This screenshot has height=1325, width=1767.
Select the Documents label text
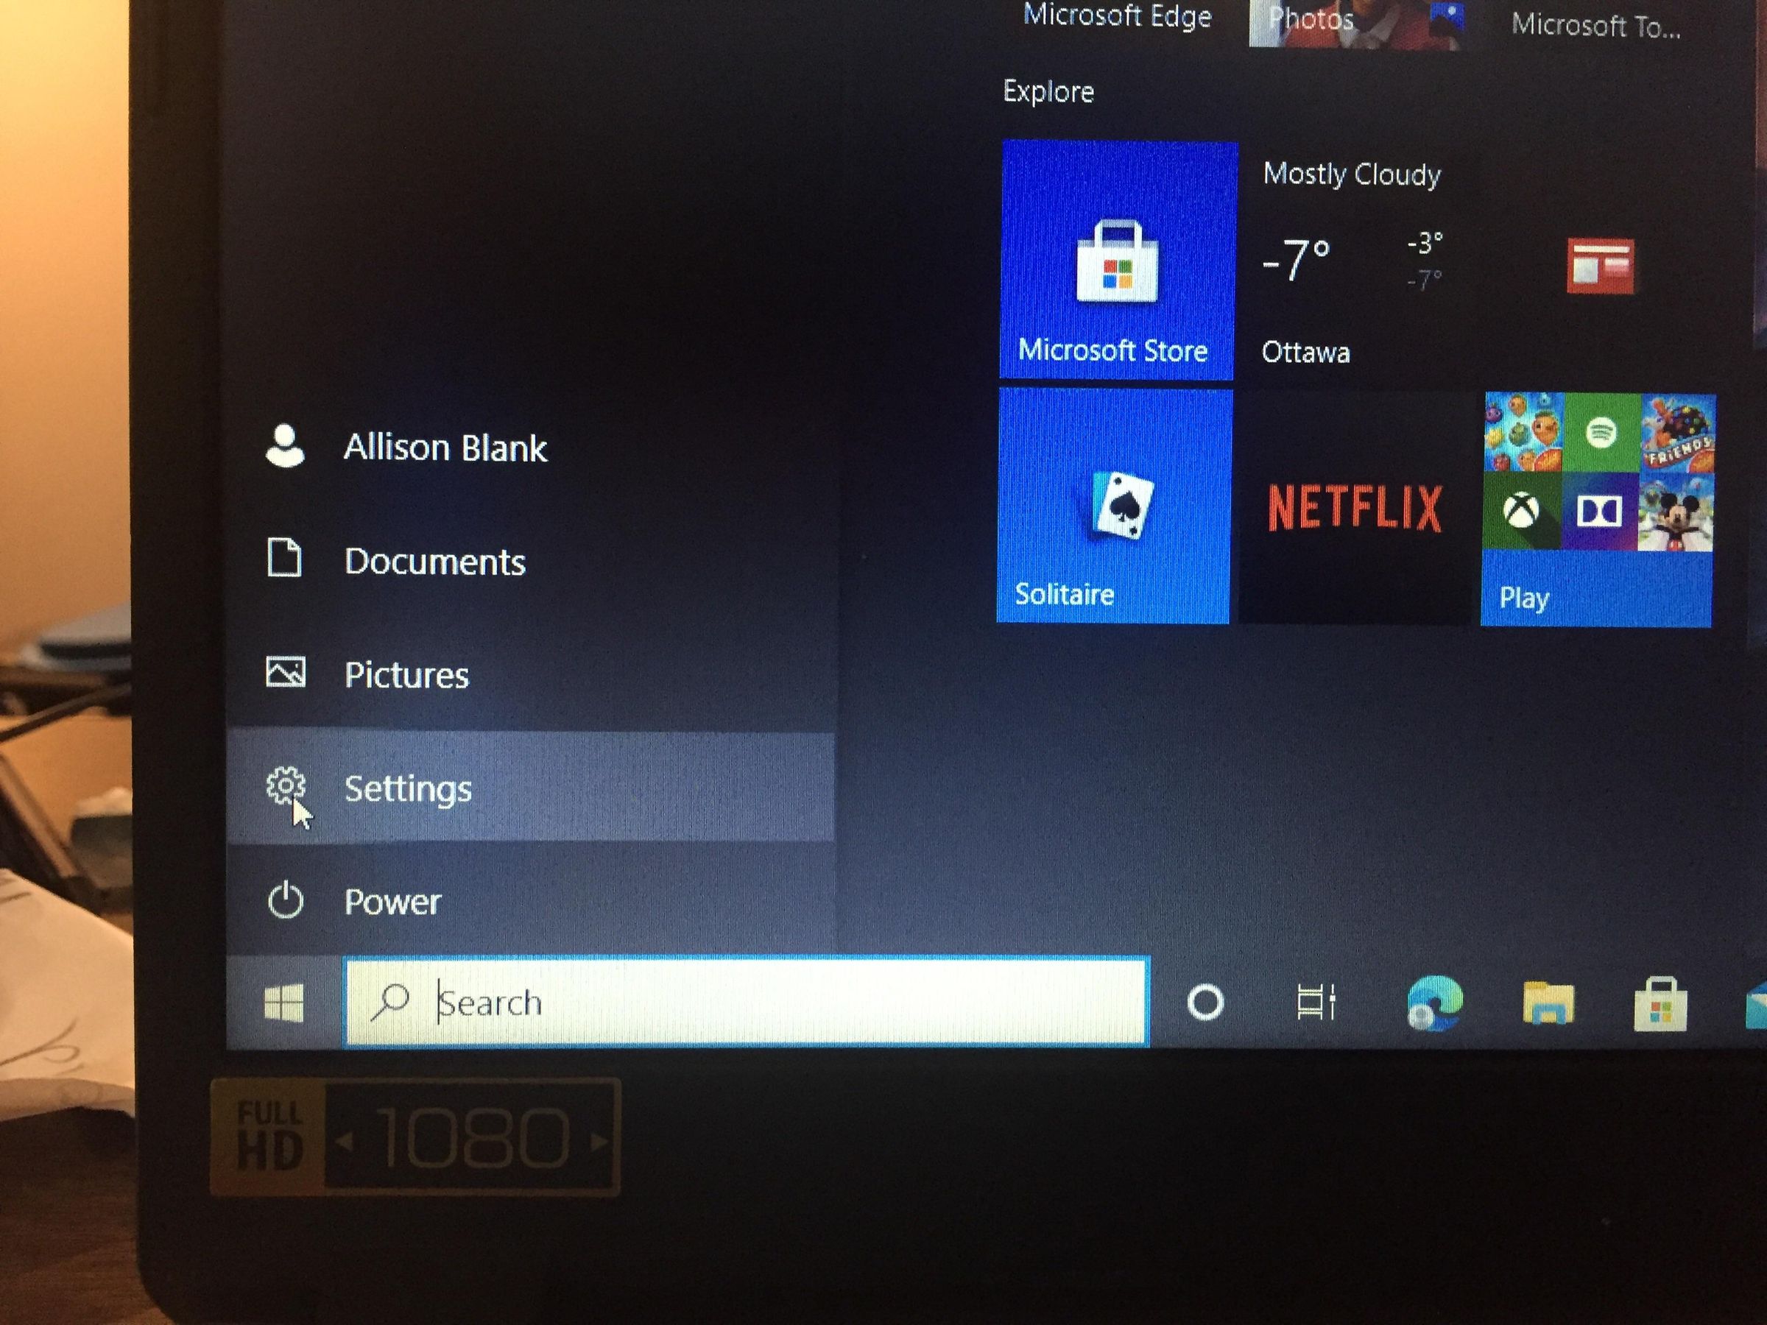(435, 562)
